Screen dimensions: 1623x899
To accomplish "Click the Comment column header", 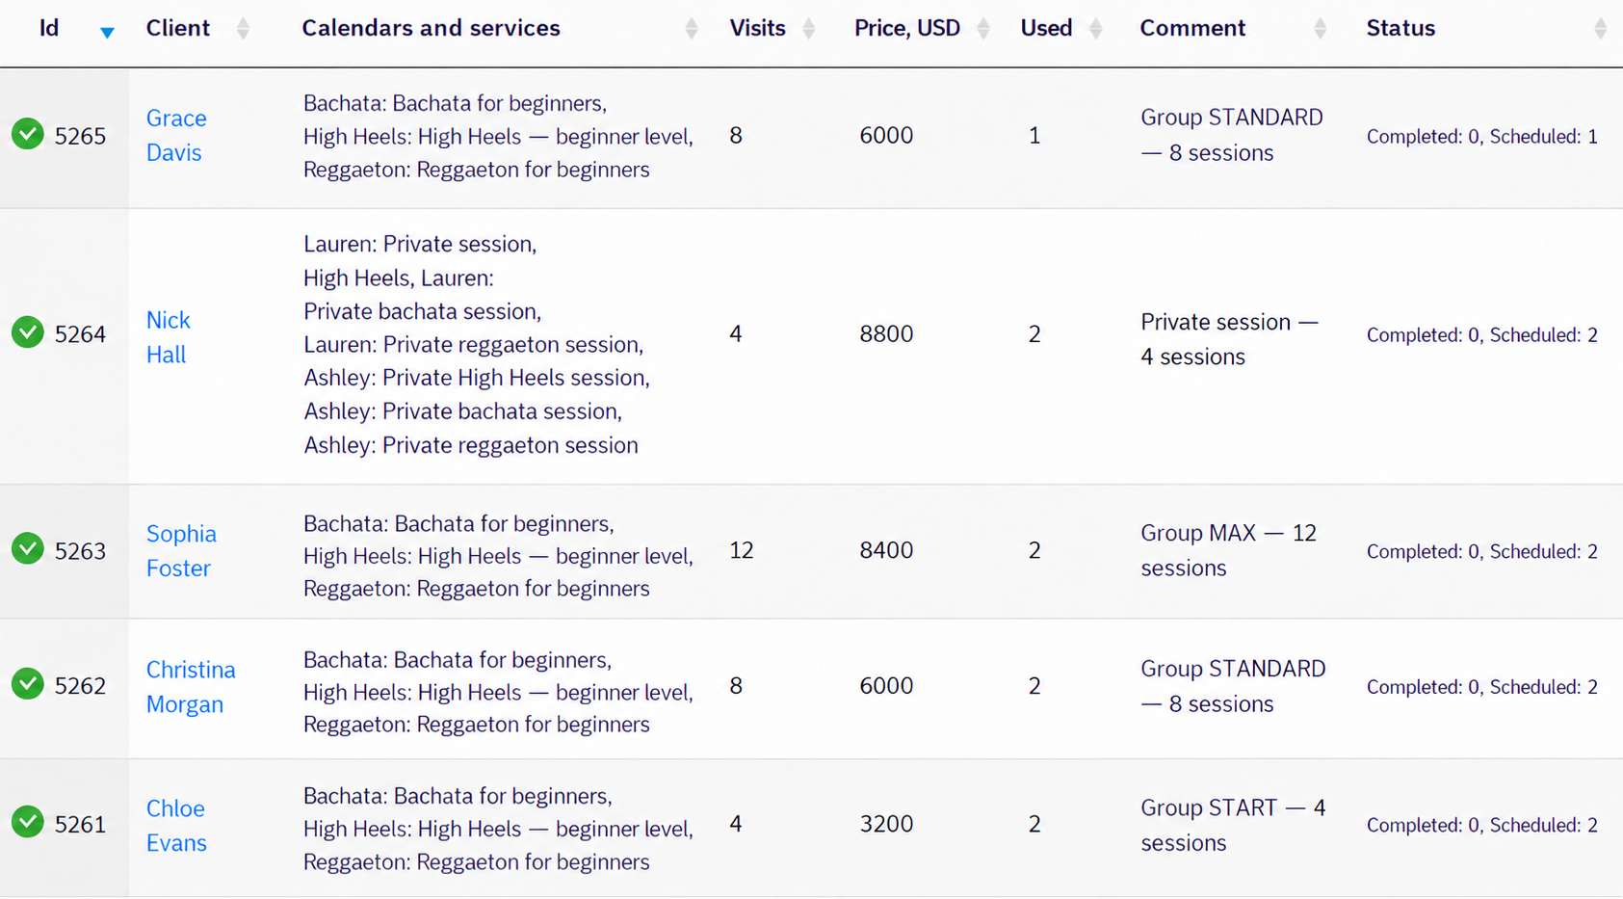I will pos(1192,28).
